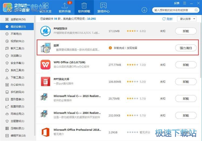
Task: Uninstall Visual C++ 2008 with 卸载 button
Action: tap(186, 116)
